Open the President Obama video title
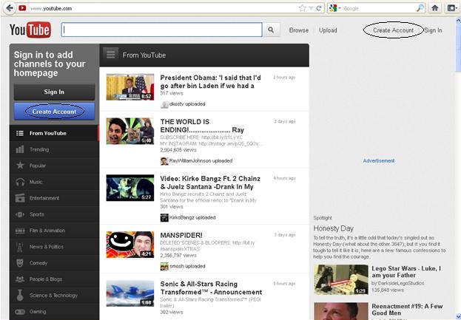The image size is (461, 320). (x=210, y=82)
